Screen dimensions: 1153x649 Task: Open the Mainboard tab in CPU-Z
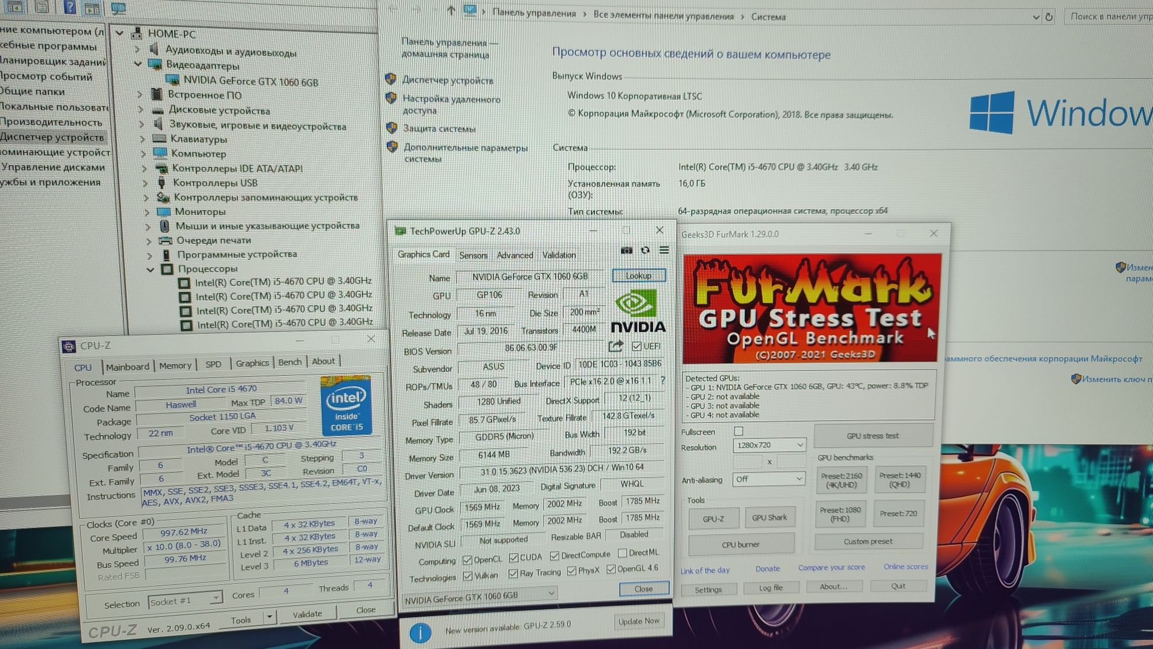point(127,367)
